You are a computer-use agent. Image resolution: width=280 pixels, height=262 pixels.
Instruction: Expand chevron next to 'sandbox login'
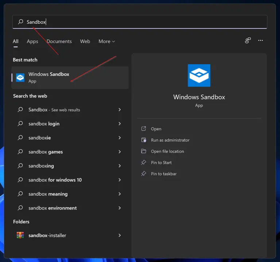[x=120, y=124]
